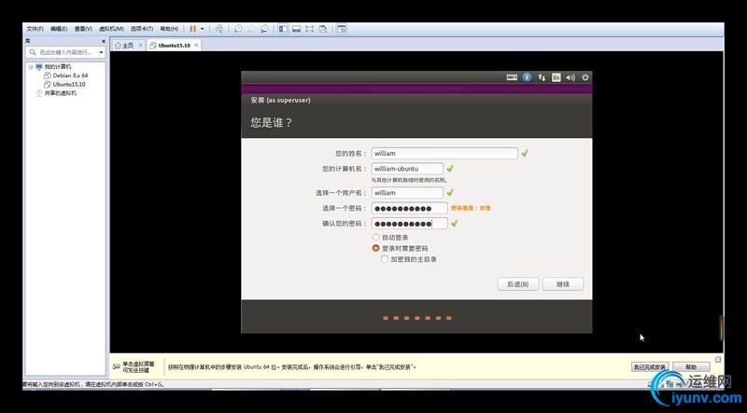Image resolution: width=747 pixels, height=413 pixels.
Task: Expand the library search box dropdown
Action: pos(102,52)
